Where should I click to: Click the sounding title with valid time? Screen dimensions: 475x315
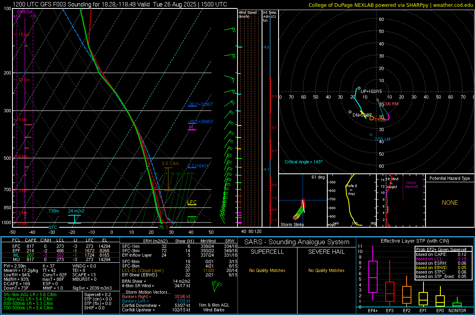coord(120,4)
